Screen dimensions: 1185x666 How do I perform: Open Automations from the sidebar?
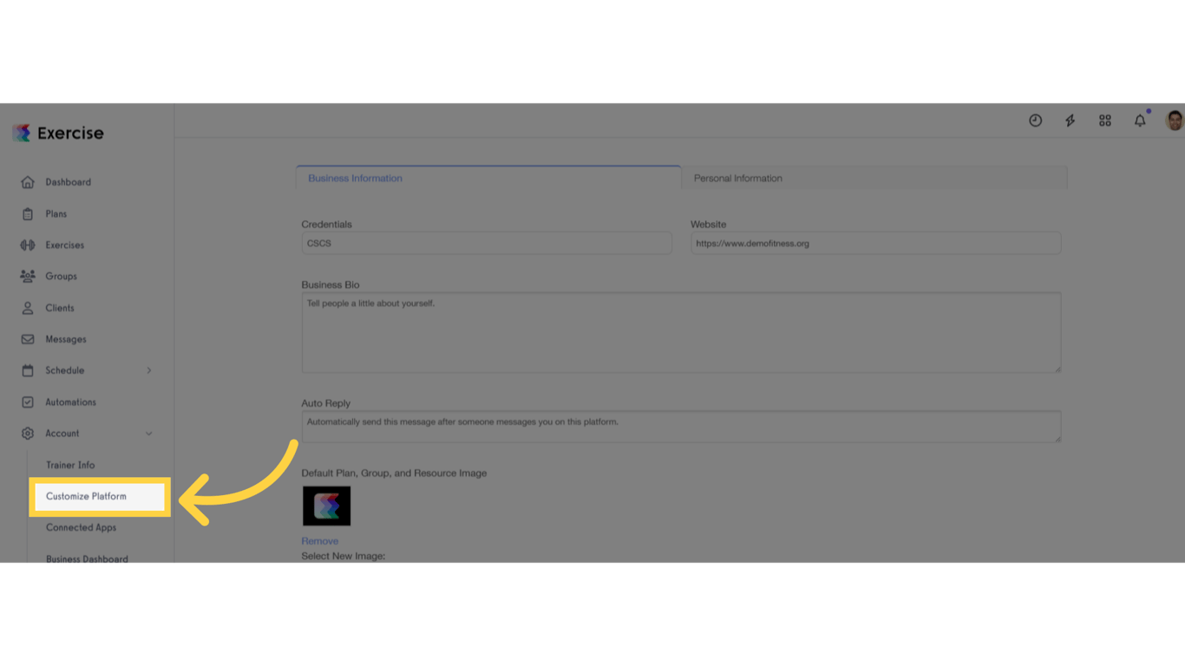(x=70, y=402)
